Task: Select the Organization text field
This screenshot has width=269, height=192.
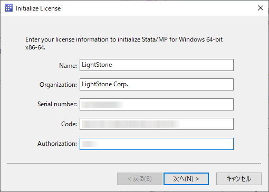Action: pos(157,85)
